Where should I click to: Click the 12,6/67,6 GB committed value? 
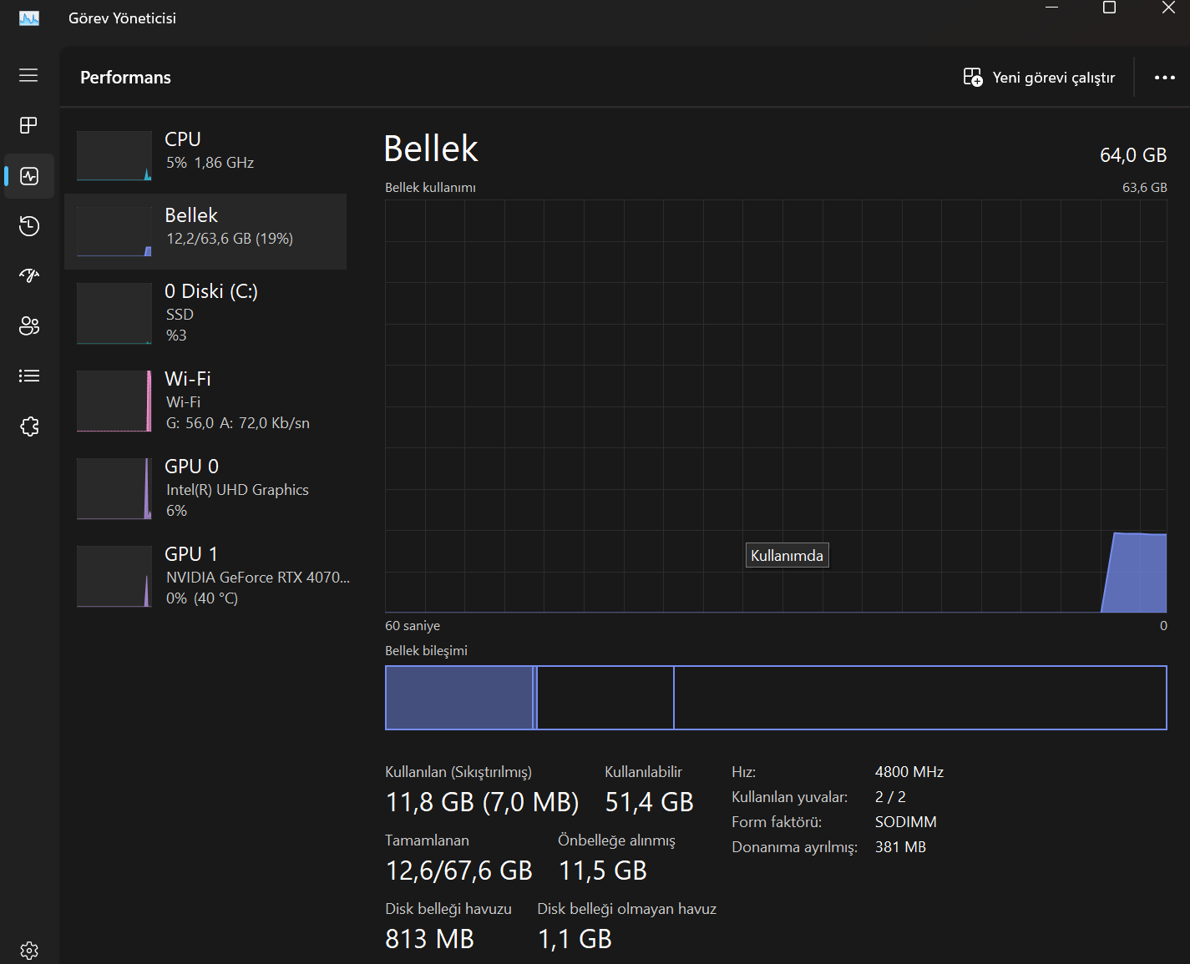[458, 871]
